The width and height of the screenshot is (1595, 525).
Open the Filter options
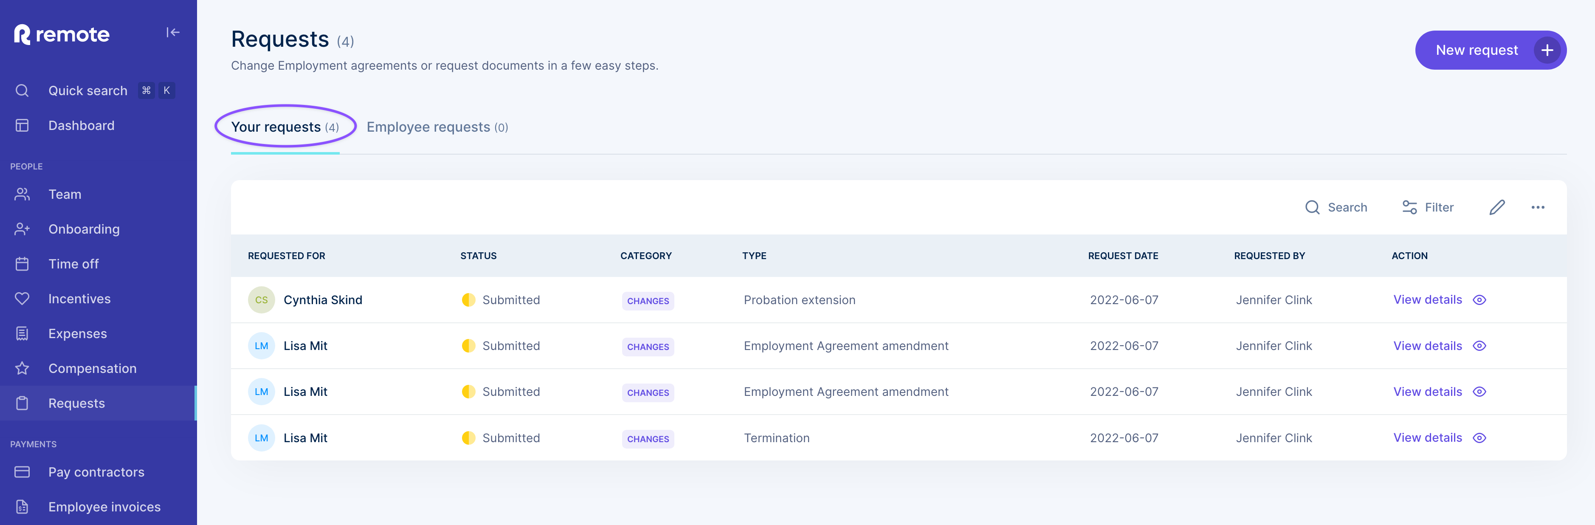coord(1428,207)
